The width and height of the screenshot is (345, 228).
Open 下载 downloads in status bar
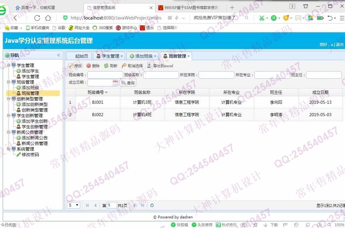[271, 225]
